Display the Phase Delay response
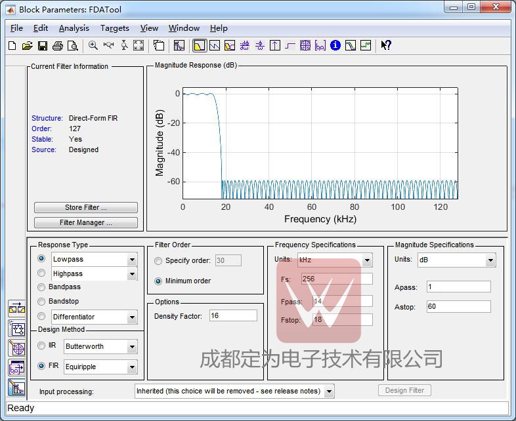Image resolution: width=516 pixels, height=421 pixels. tap(260, 45)
